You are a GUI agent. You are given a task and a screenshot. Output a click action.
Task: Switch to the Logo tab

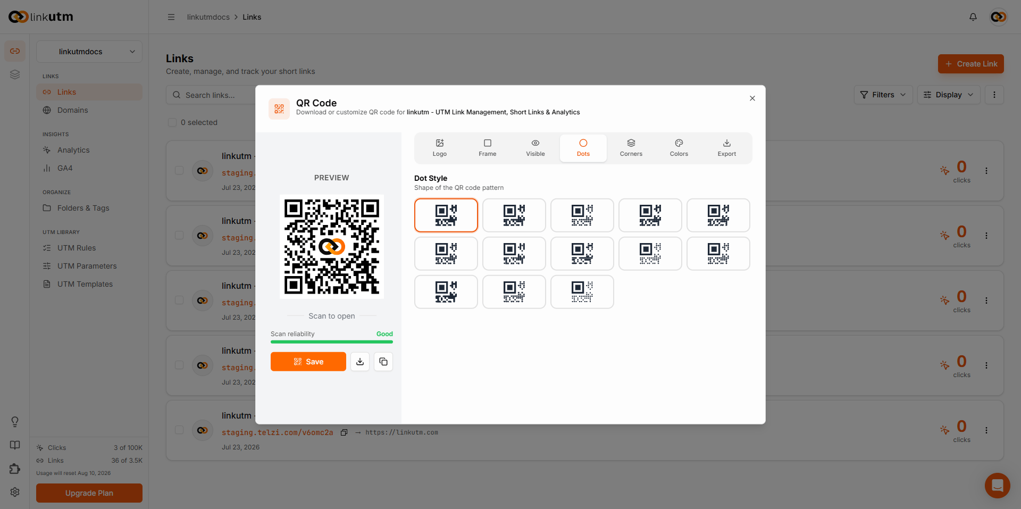tap(439, 148)
